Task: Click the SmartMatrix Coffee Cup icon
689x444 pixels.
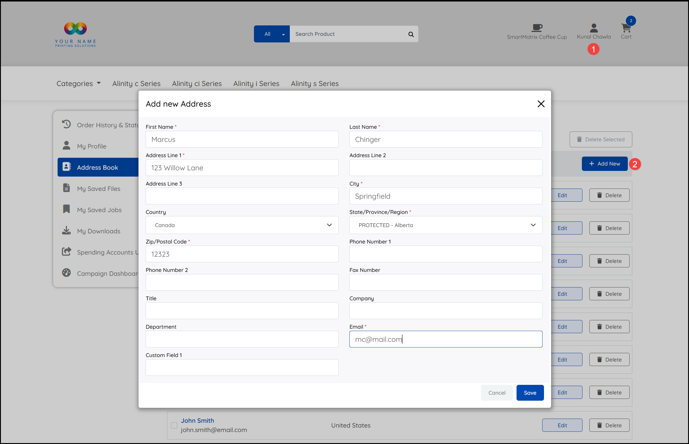Action: pyautogui.click(x=537, y=28)
